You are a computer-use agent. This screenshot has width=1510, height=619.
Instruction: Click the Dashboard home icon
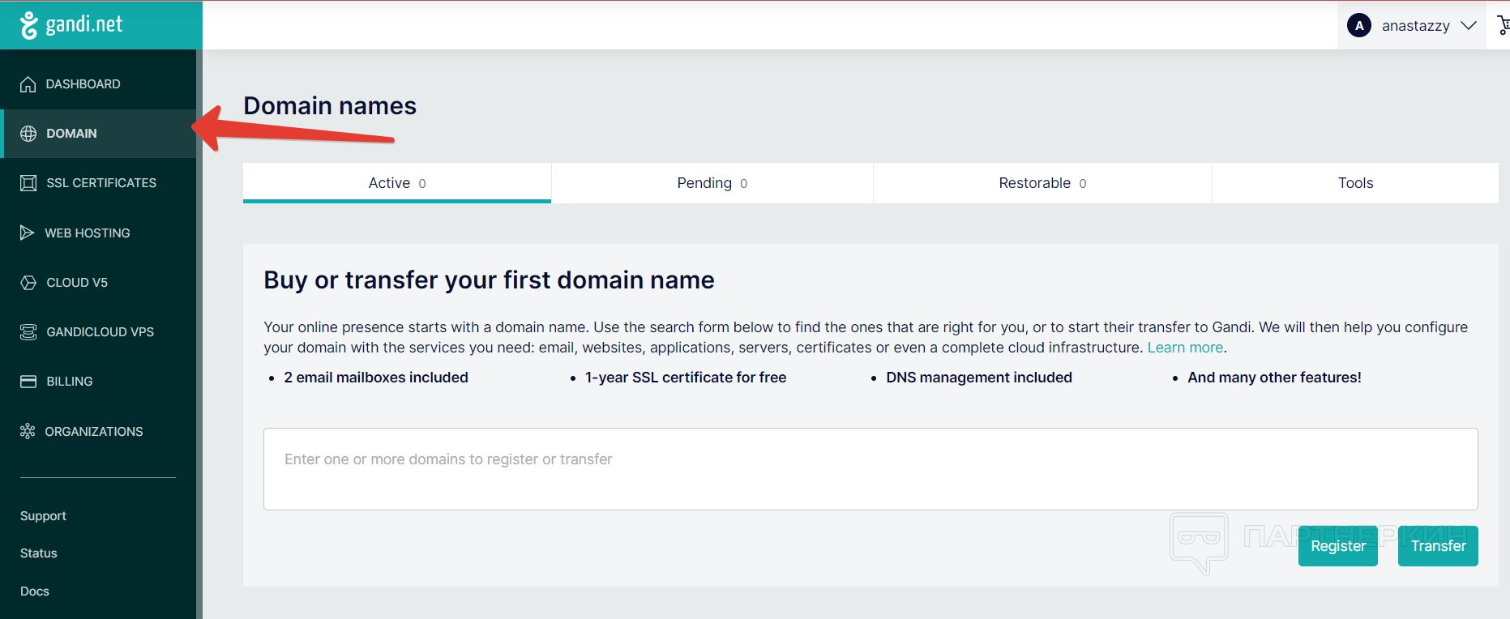pyautogui.click(x=28, y=84)
